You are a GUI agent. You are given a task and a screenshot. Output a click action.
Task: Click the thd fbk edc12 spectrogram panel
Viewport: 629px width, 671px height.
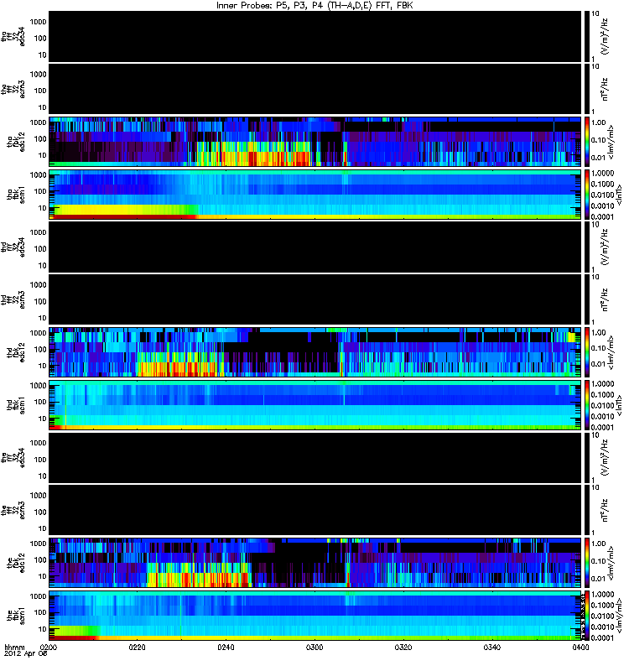(314, 352)
